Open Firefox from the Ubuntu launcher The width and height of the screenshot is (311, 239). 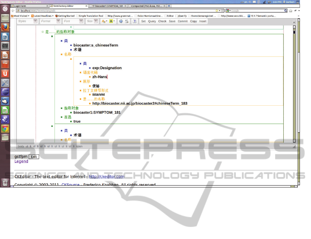(x=5, y=27)
